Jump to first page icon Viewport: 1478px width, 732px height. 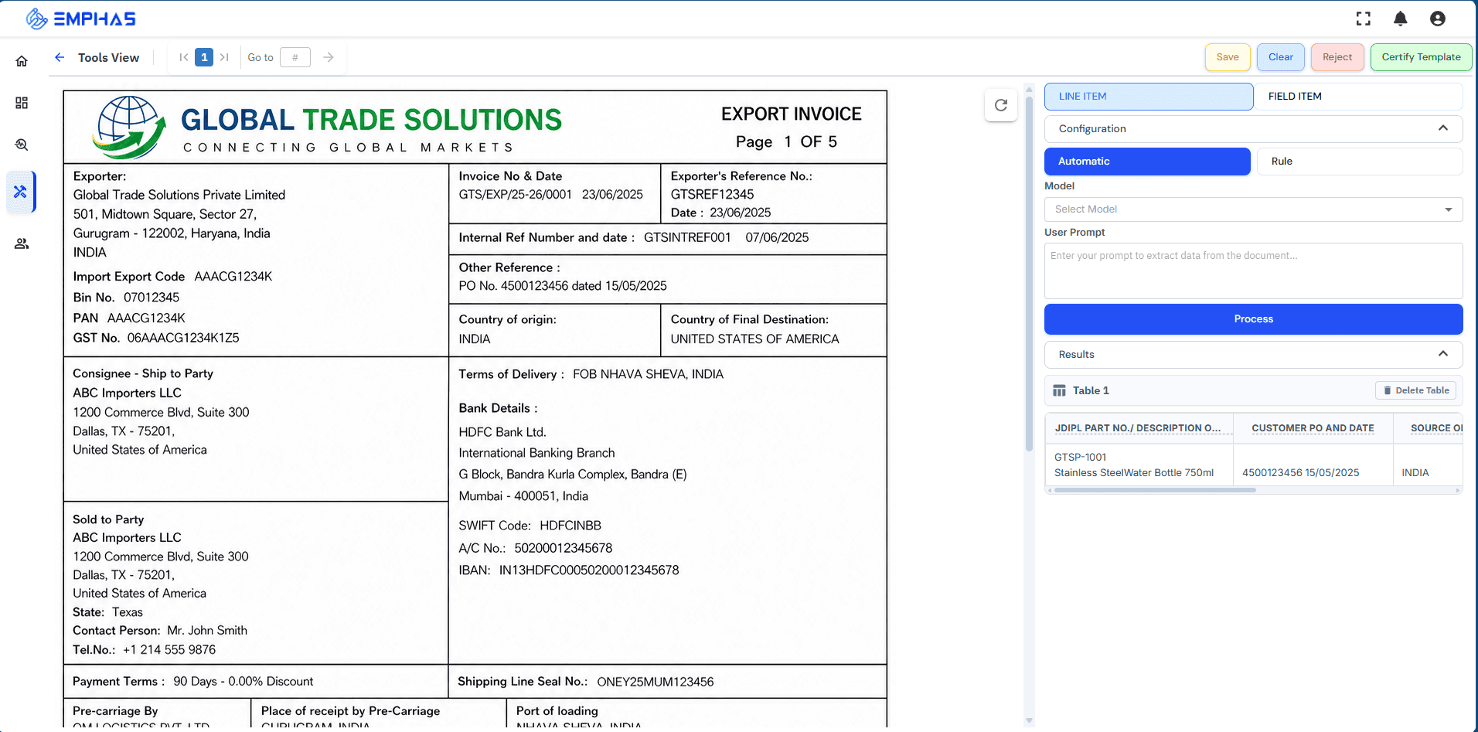[x=184, y=57]
